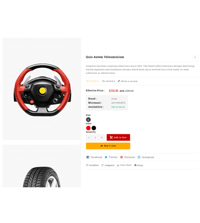The image size is (200, 223).
Task: Click the Facebook share icon
Action: (x=88, y=157)
